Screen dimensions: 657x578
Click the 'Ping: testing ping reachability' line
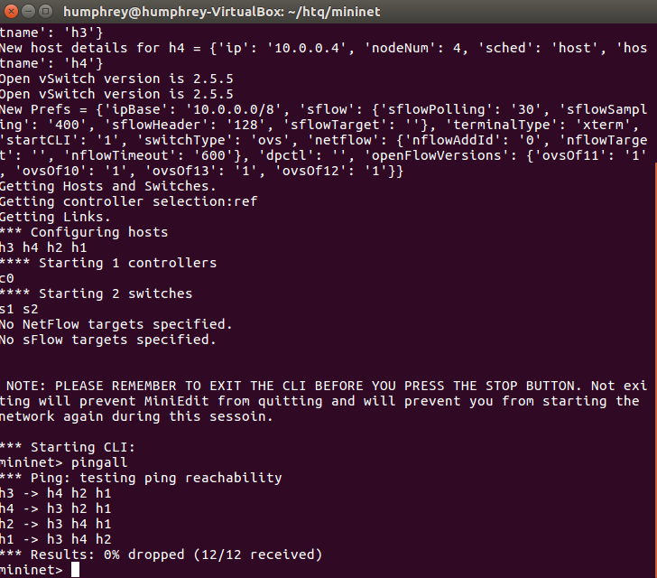click(x=141, y=478)
